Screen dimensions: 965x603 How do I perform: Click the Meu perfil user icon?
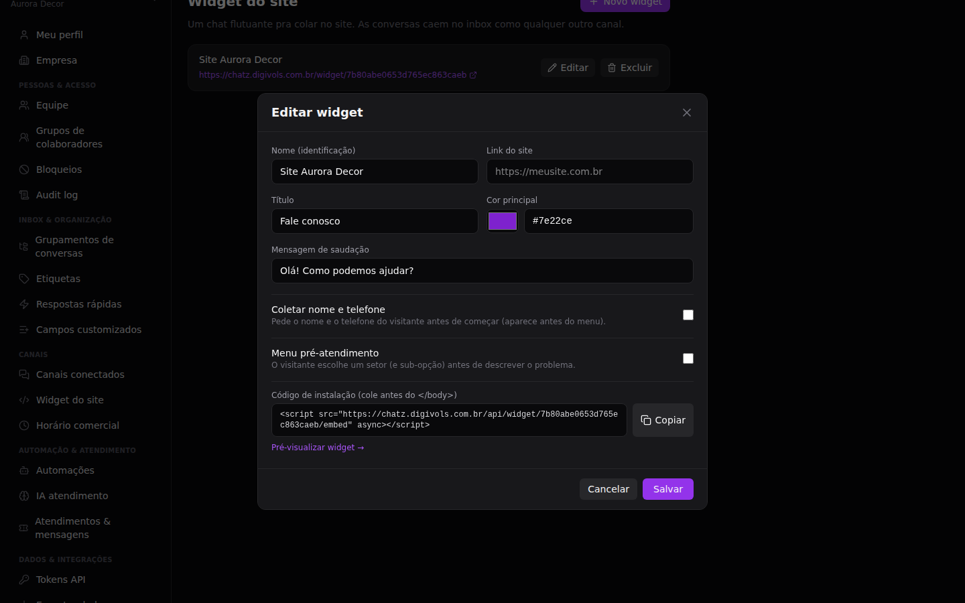(24, 35)
